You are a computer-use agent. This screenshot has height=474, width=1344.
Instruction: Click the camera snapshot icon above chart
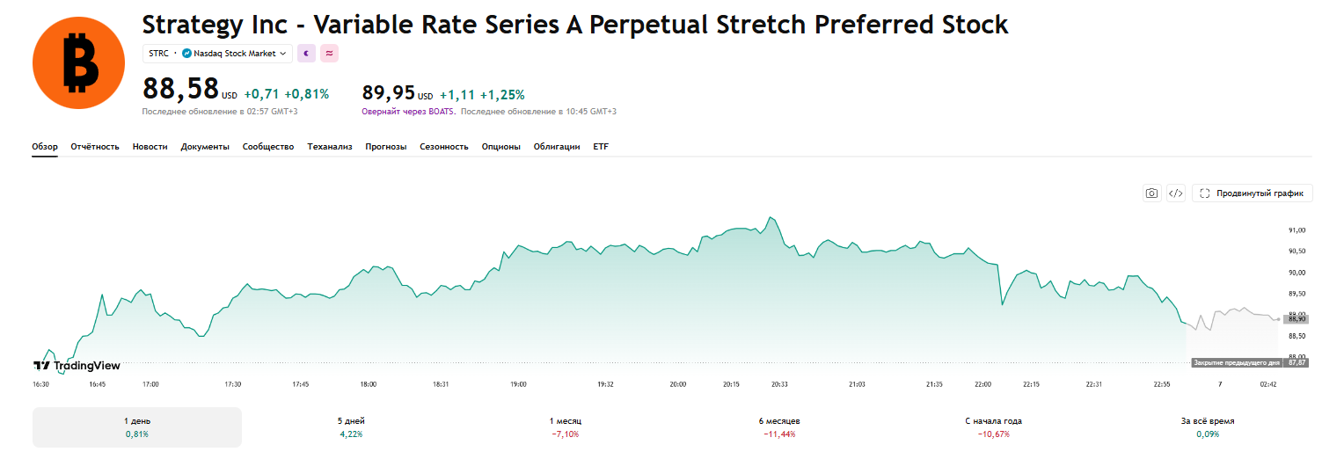click(x=1151, y=193)
